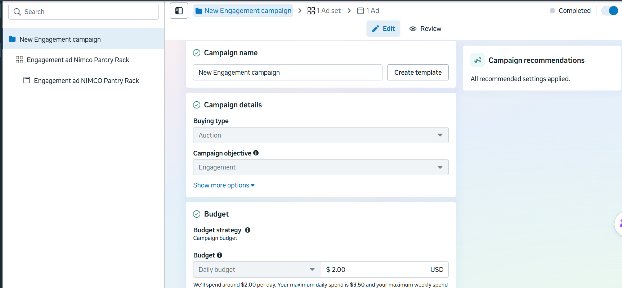Toggle the sidebar panel collapse icon
Viewport: 622px width, 288px height.
point(179,11)
